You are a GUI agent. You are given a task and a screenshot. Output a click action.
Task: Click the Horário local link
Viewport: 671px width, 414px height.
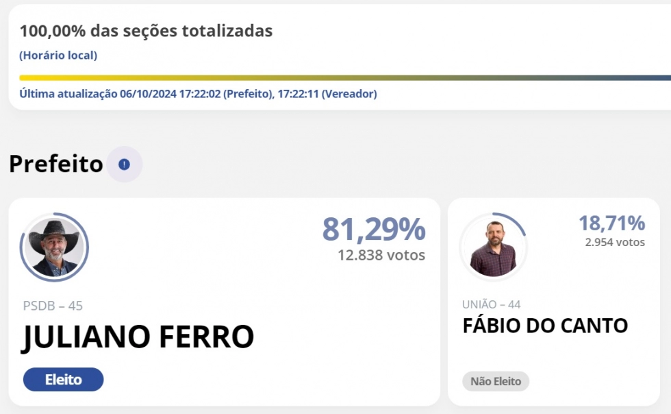pyautogui.click(x=58, y=56)
